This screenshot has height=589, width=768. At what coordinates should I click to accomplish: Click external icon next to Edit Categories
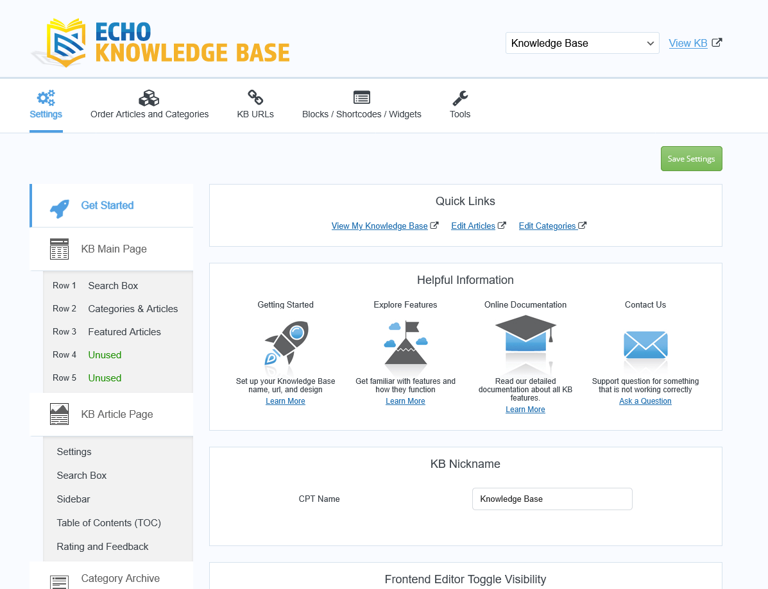(583, 226)
